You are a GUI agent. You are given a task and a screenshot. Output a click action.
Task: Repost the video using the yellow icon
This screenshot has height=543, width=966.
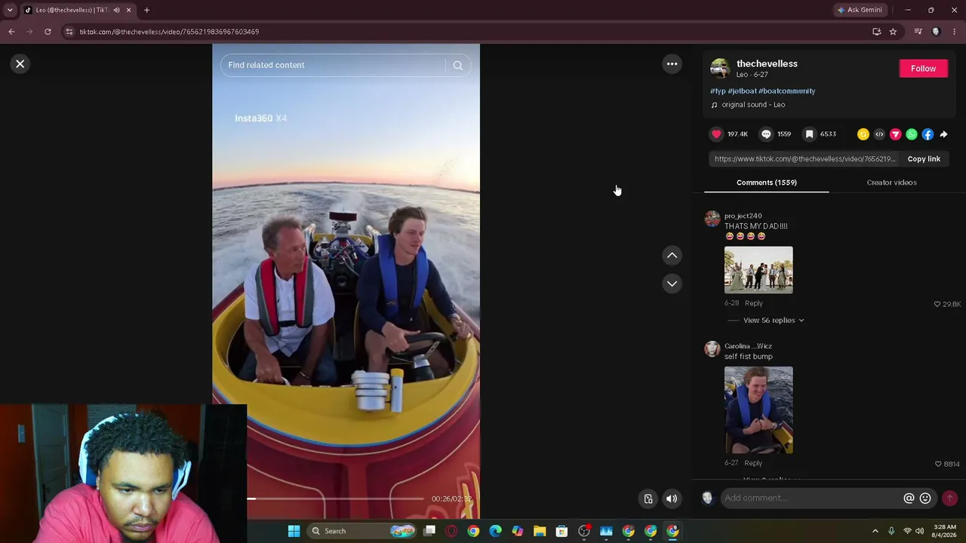(x=863, y=134)
